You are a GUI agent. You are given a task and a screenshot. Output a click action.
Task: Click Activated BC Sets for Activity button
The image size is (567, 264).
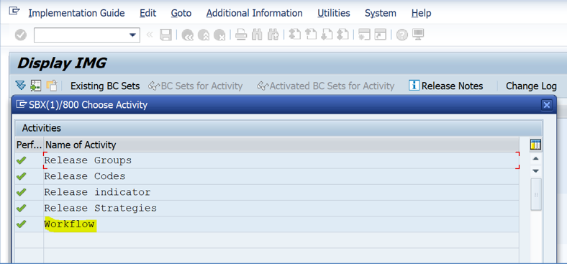point(325,86)
